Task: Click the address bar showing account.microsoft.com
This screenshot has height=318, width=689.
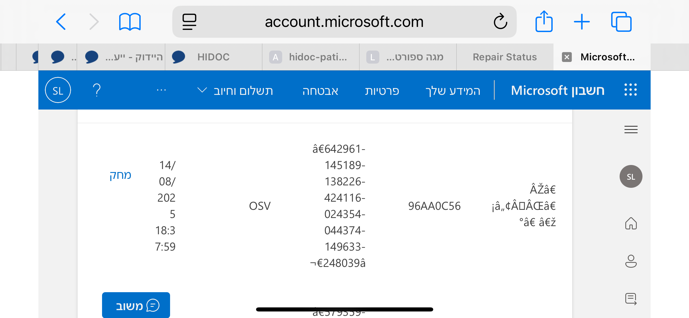Action: click(x=344, y=22)
